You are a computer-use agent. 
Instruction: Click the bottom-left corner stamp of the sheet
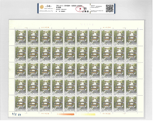click(21, 103)
